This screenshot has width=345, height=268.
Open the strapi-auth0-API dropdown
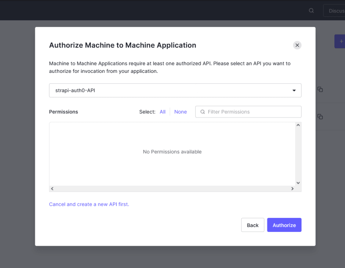tap(175, 91)
